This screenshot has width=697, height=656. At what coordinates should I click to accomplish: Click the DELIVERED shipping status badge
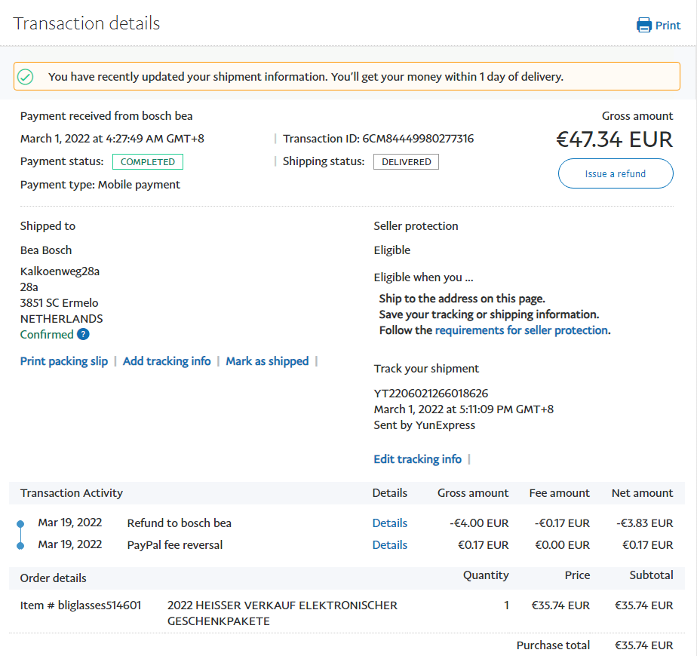406,162
